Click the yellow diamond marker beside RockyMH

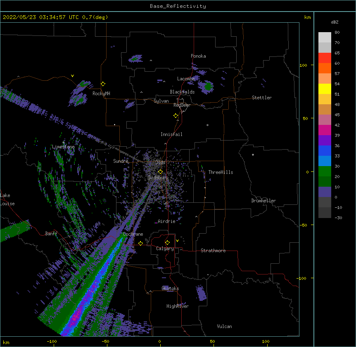[103, 84]
